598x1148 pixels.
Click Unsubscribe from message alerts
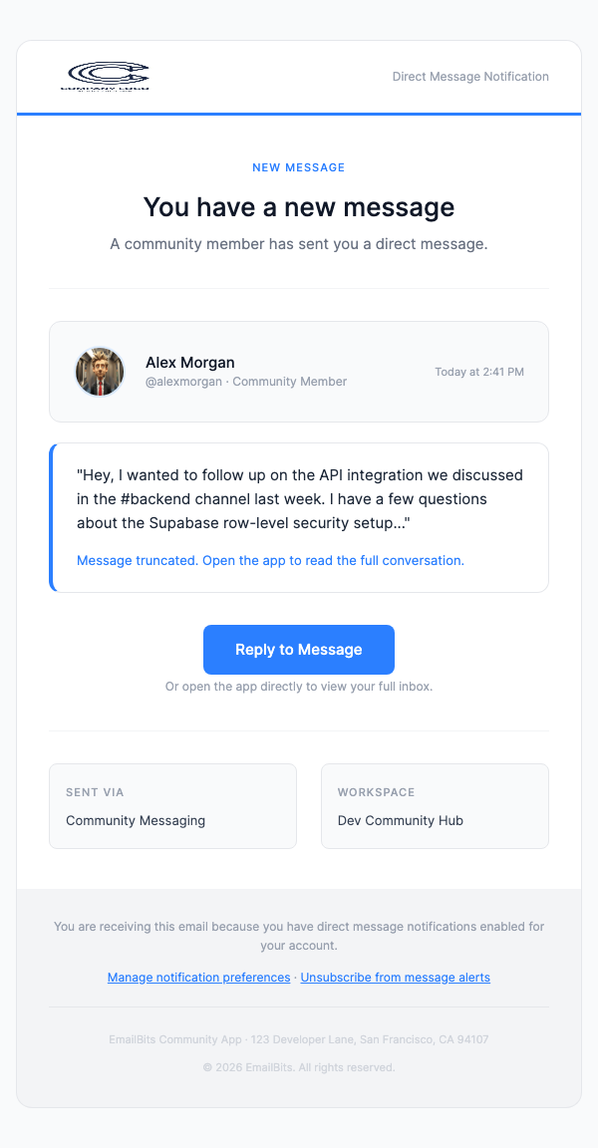coord(395,978)
